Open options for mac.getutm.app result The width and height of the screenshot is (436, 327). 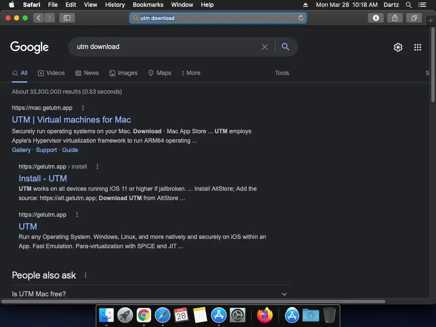83,108
